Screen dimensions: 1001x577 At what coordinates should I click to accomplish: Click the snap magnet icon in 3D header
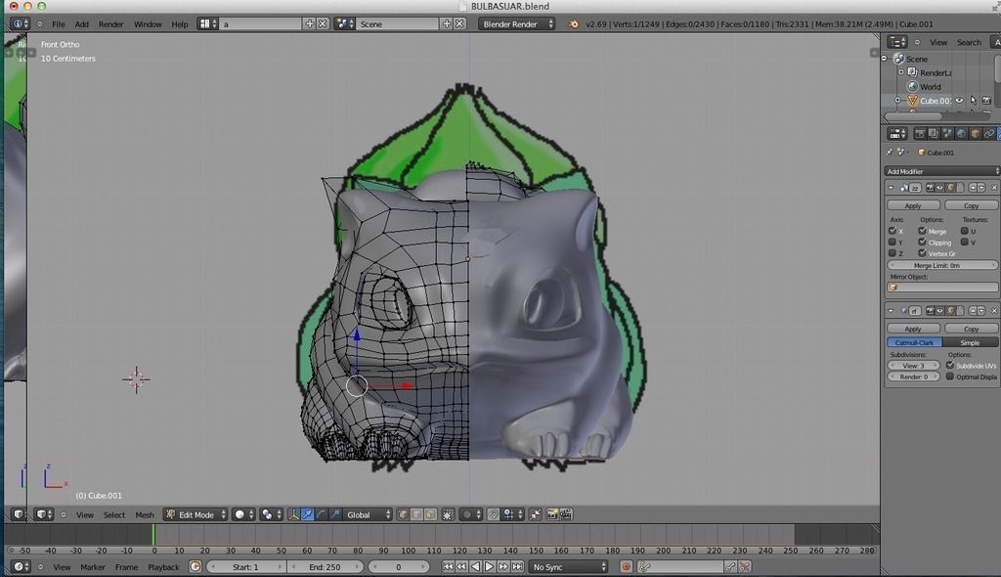(493, 514)
